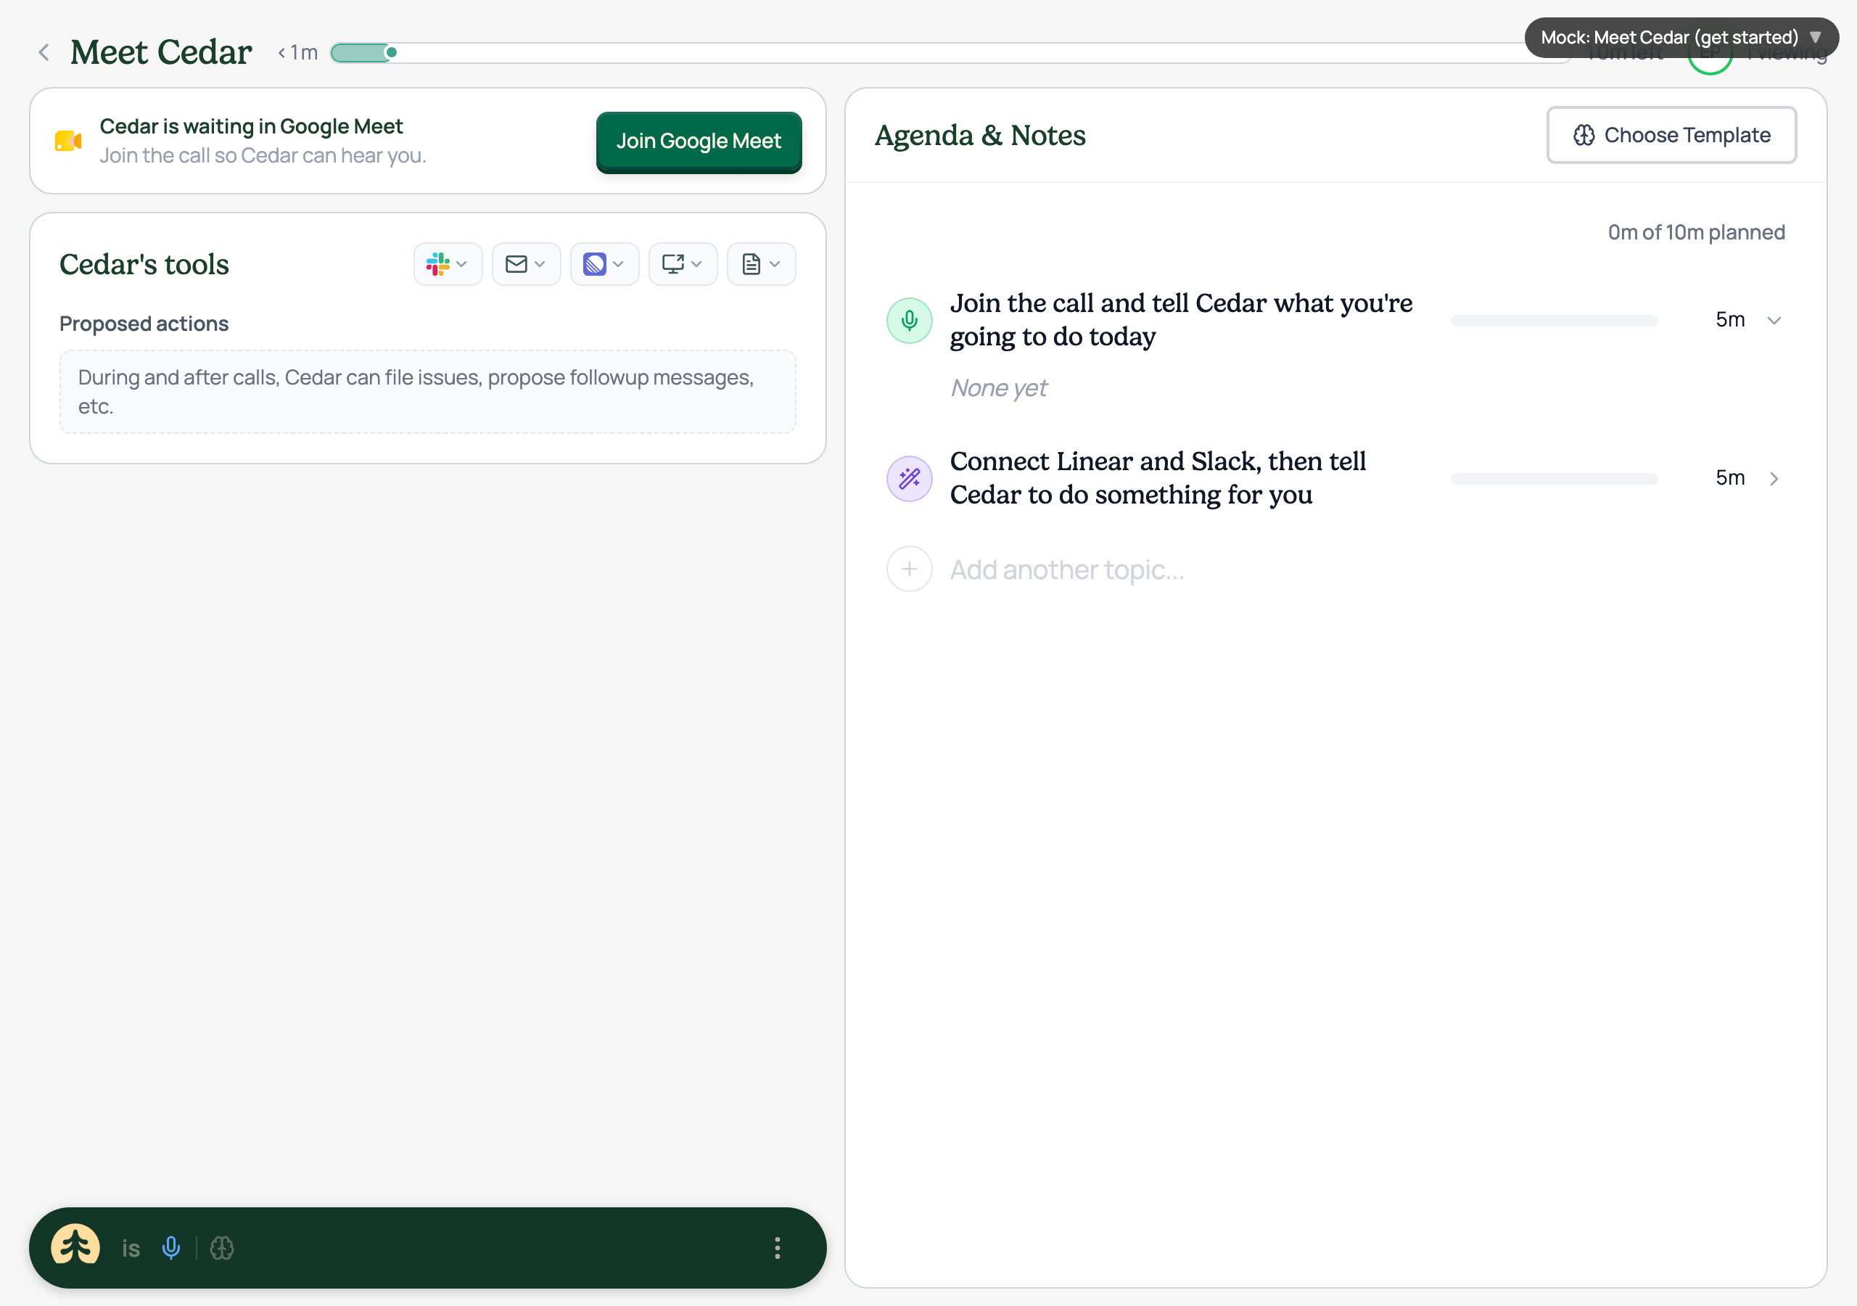Open the Linear tool dropdown

pyautogui.click(x=604, y=264)
